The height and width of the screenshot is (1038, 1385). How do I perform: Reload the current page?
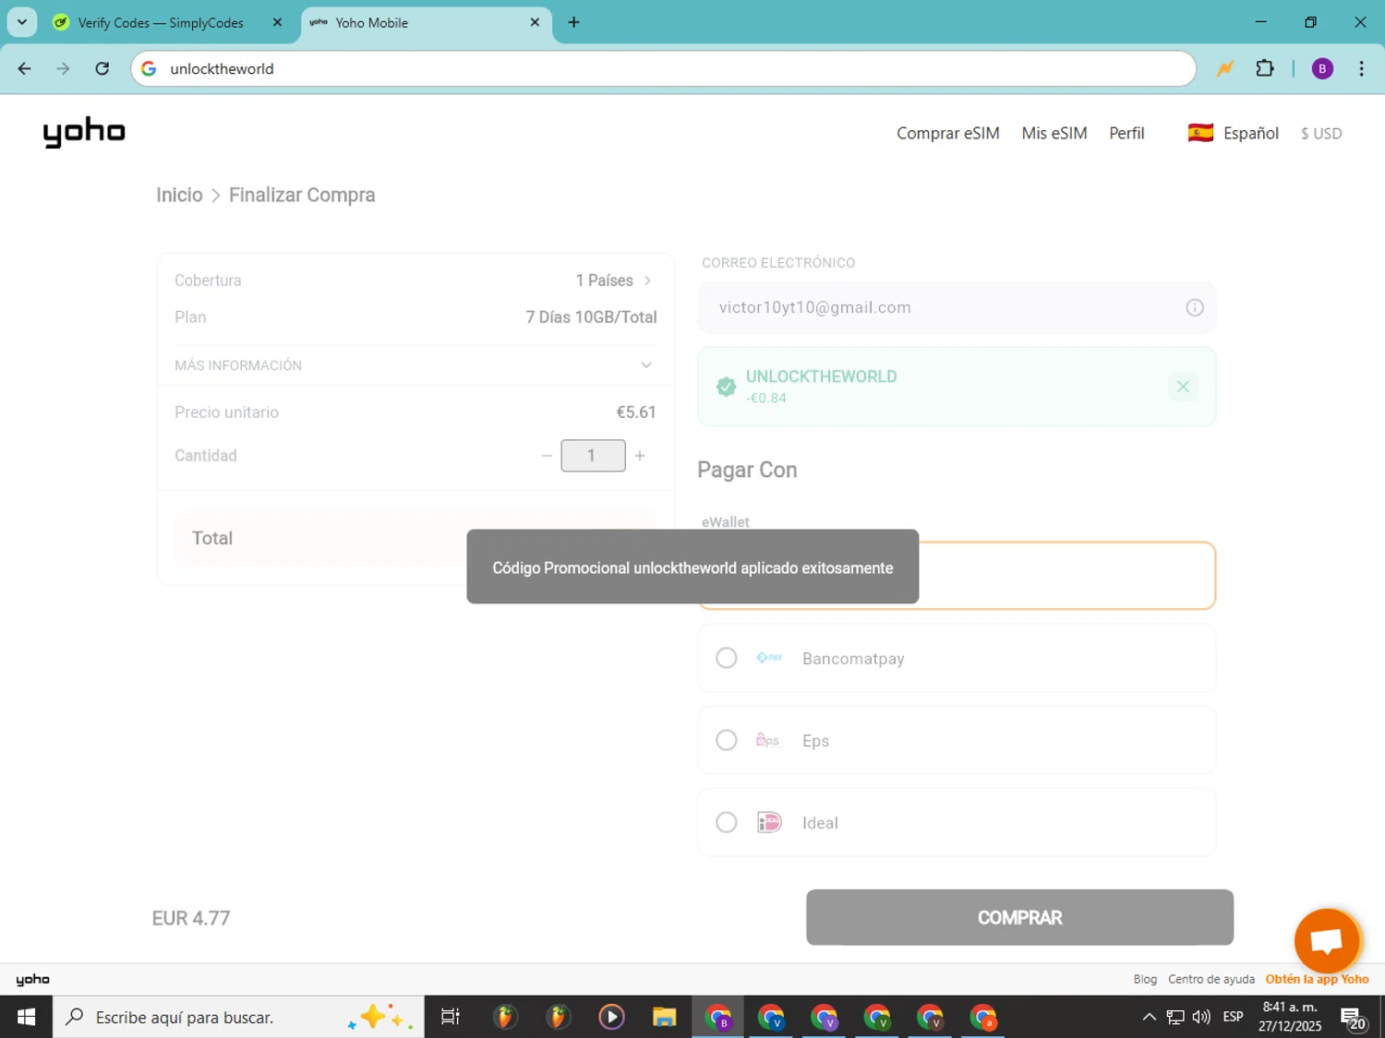pyautogui.click(x=102, y=68)
